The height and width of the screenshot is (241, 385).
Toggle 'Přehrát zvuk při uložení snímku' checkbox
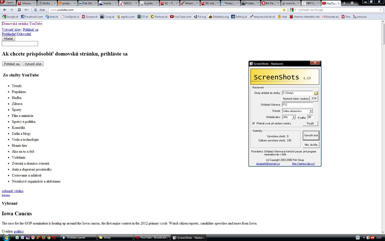tap(254, 123)
